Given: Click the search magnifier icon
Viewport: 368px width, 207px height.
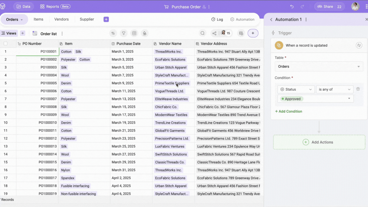Looking at the screenshot, I should (203, 33).
